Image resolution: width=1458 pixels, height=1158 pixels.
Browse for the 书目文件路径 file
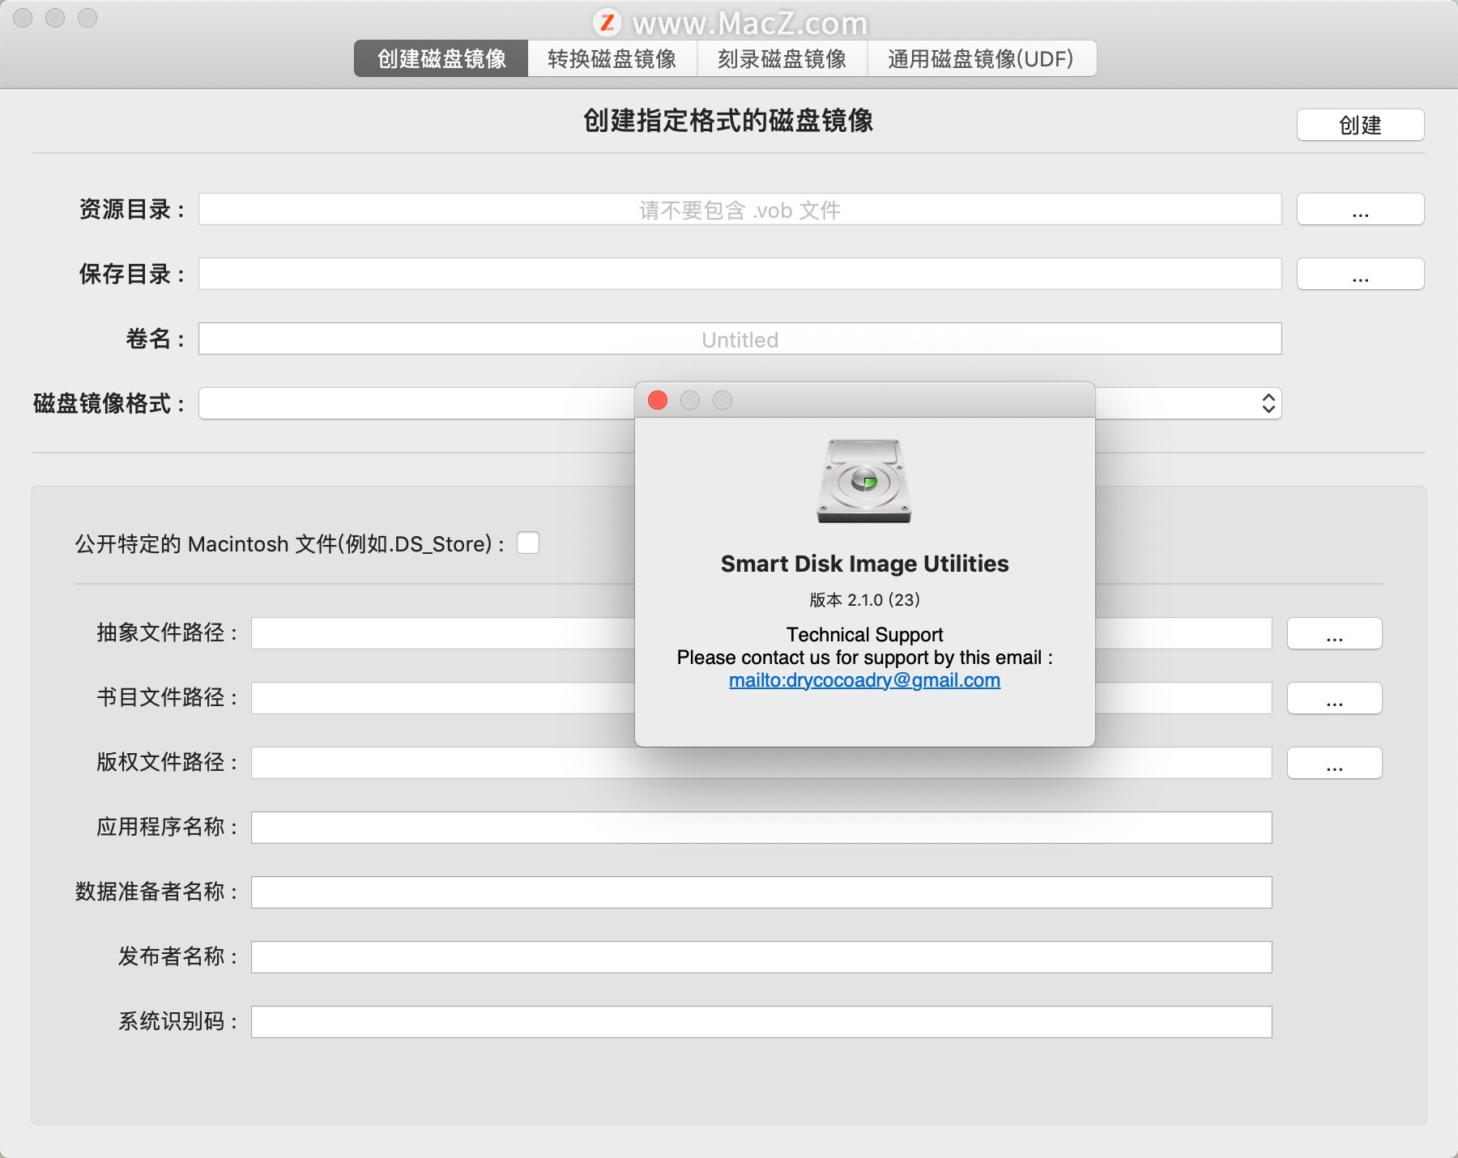tap(1334, 698)
